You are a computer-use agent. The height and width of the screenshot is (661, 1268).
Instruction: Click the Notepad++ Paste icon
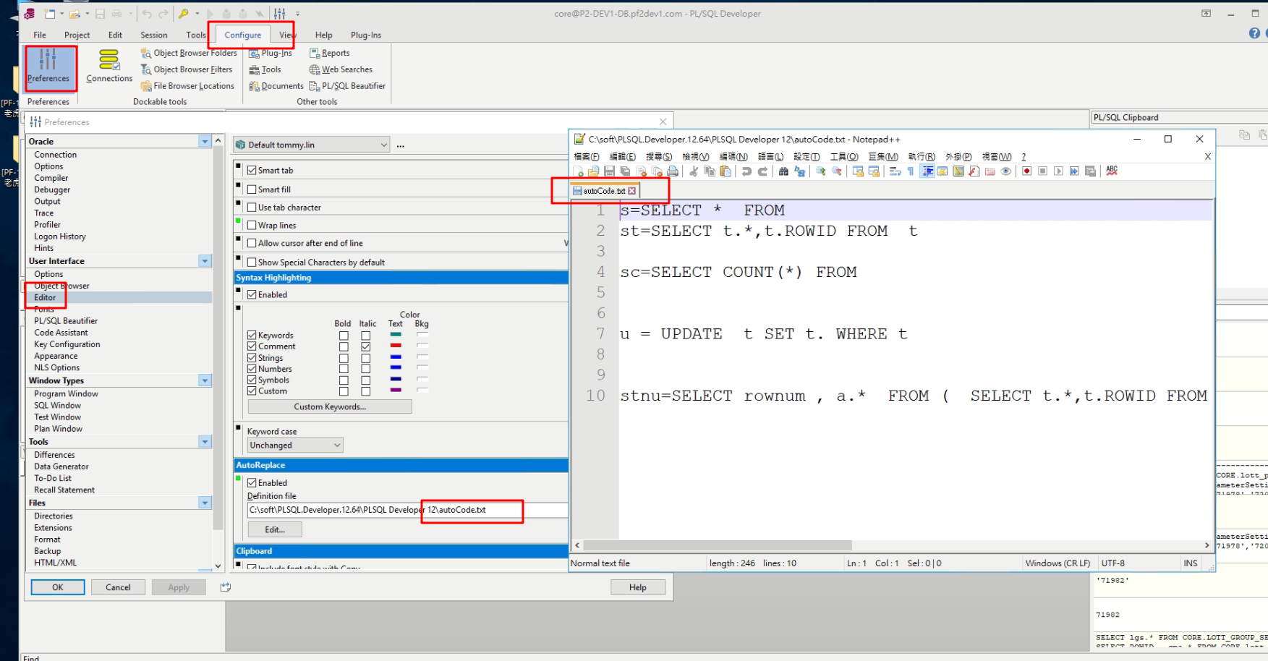pyautogui.click(x=726, y=171)
